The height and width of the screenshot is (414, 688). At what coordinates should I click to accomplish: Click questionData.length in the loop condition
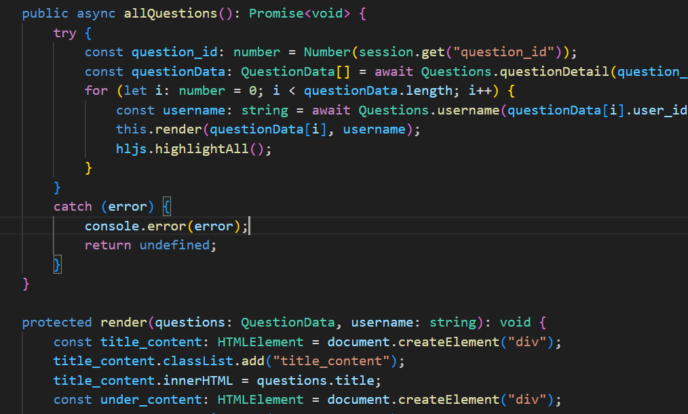(378, 91)
